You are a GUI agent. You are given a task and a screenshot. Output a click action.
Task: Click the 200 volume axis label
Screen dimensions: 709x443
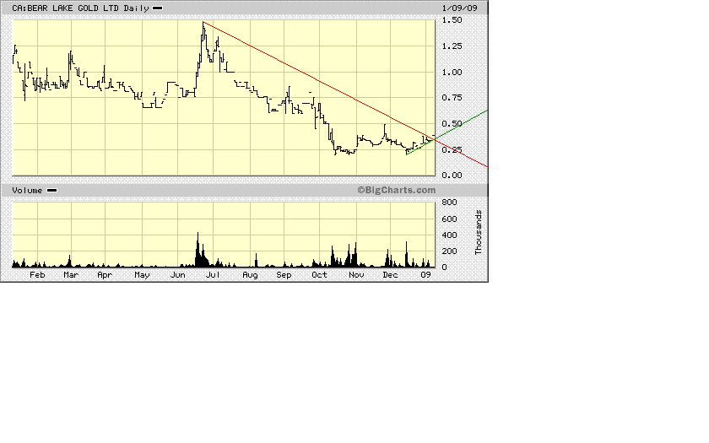[449, 251]
